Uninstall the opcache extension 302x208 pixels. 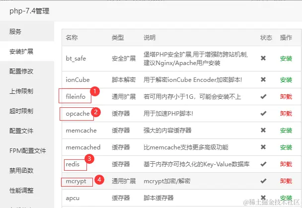click(286, 114)
